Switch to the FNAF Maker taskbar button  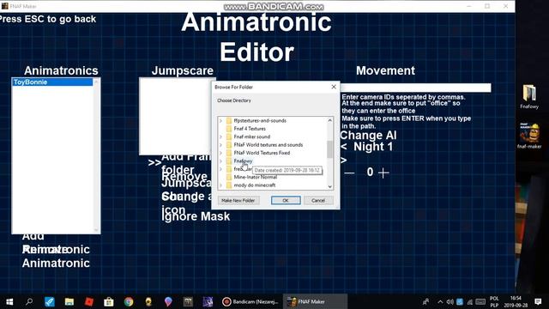315,301
